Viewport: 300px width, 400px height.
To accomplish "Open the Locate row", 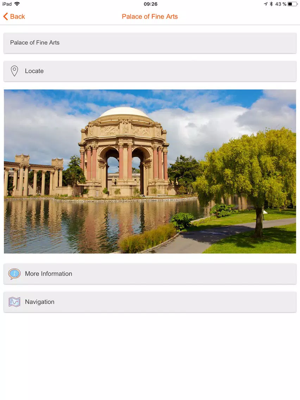I will (150, 71).
